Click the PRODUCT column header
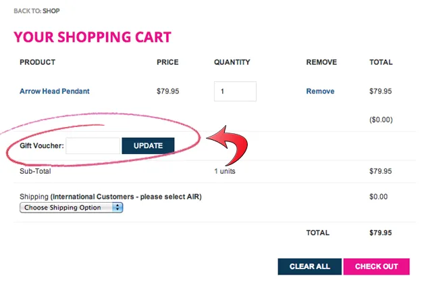The height and width of the screenshot is (284, 424). [37, 62]
